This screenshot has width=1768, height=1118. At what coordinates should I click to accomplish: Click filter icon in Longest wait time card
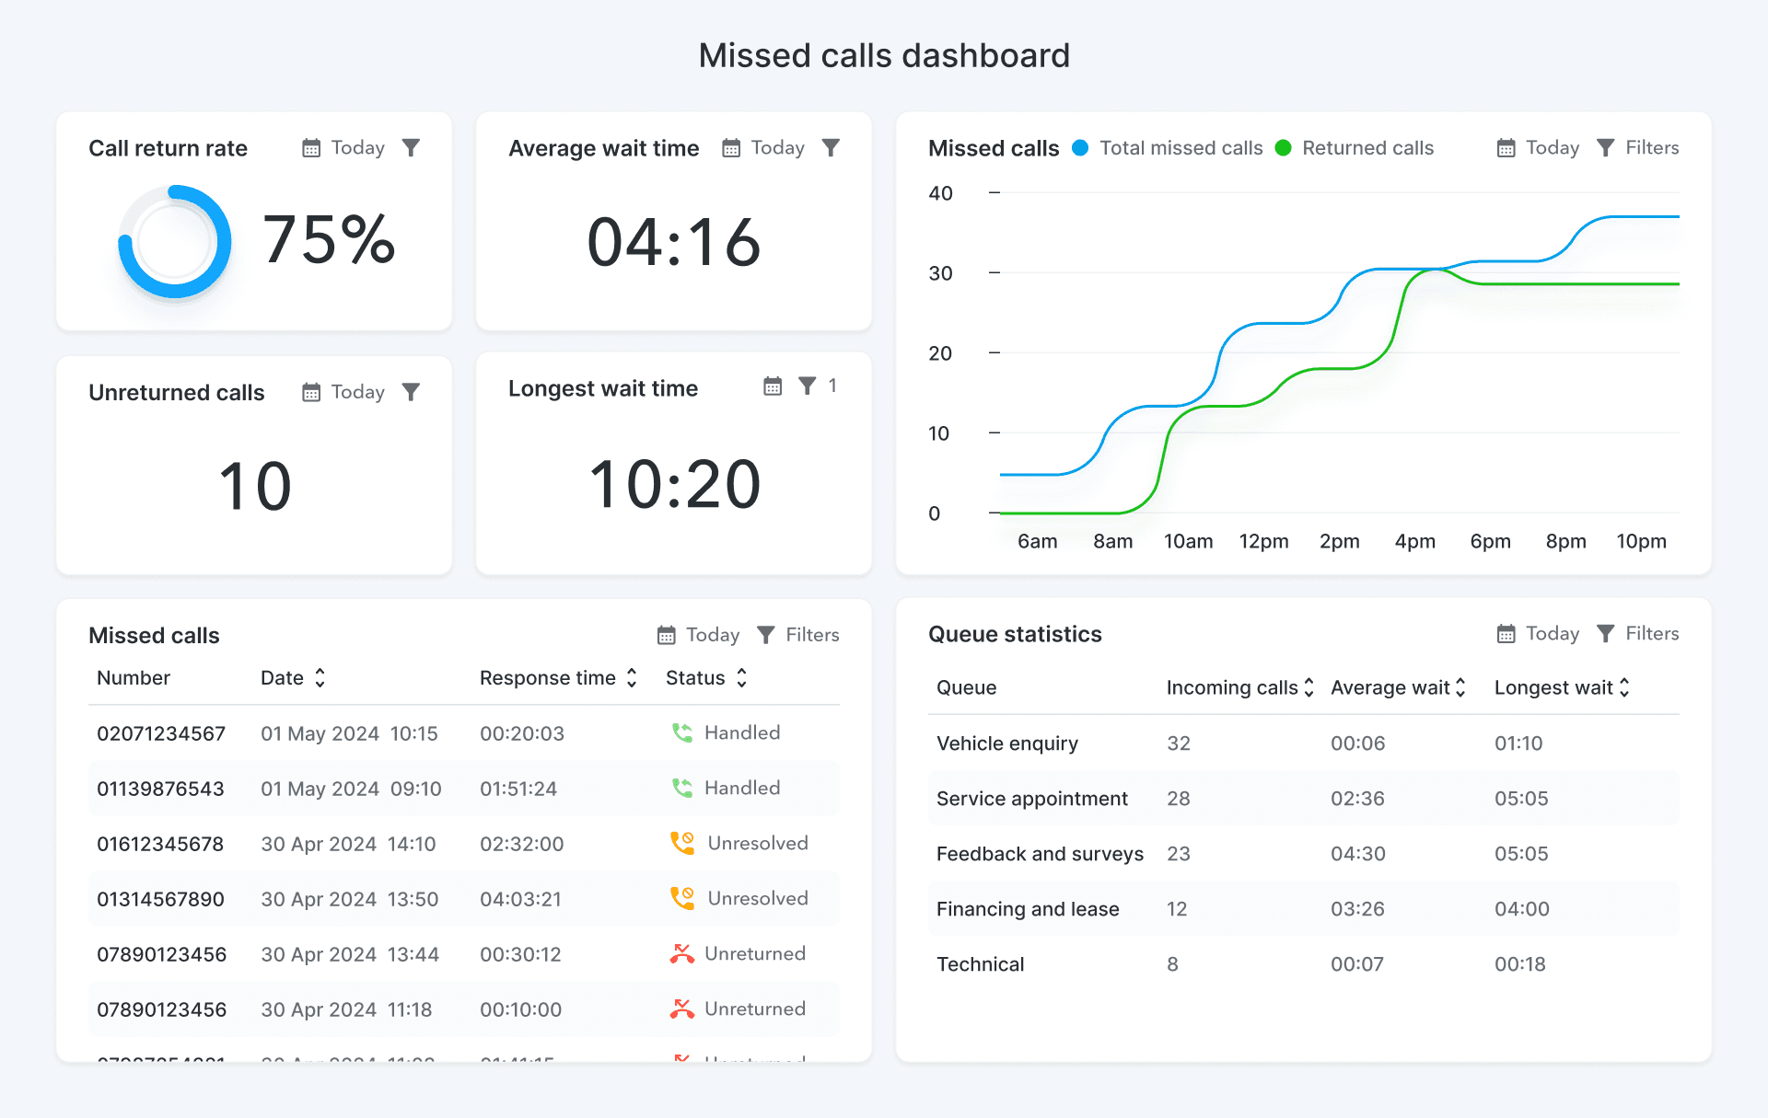tap(808, 386)
